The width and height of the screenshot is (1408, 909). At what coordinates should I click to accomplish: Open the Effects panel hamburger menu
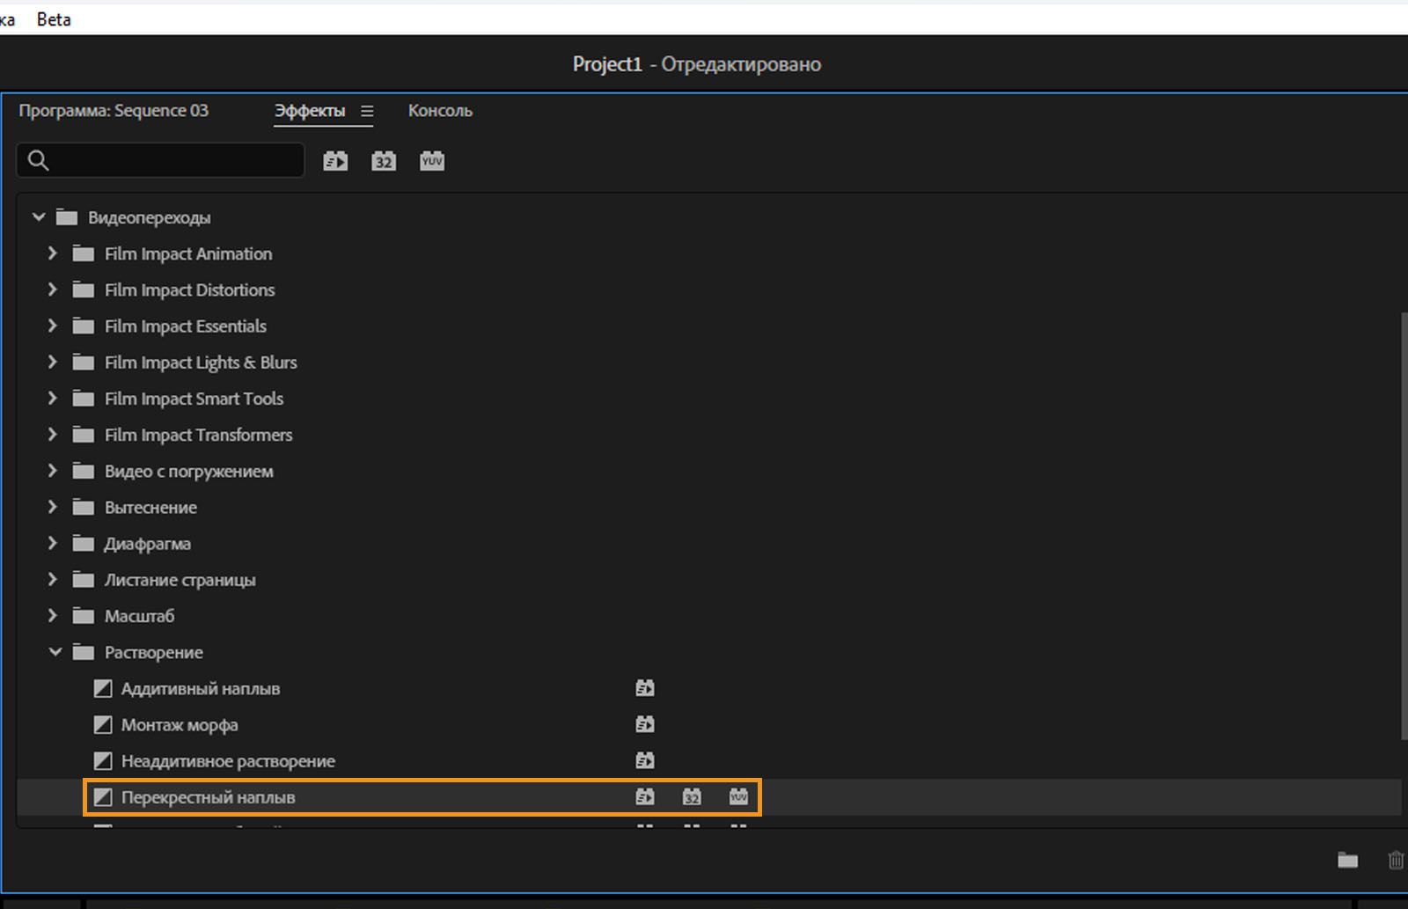click(x=367, y=111)
